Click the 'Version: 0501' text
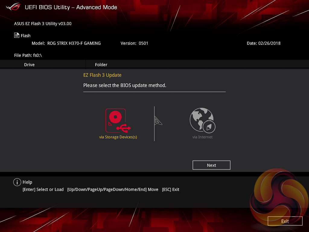The image size is (309, 232). pos(134,43)
